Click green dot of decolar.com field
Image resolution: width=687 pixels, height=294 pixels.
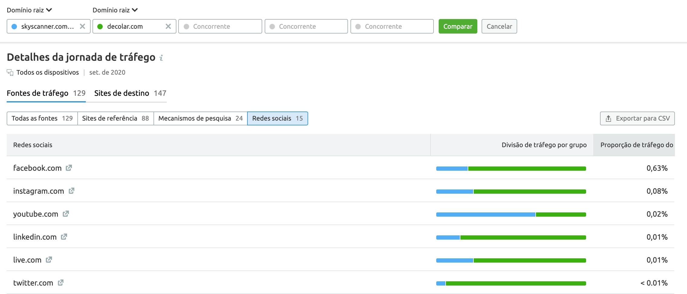click(100, 27)
